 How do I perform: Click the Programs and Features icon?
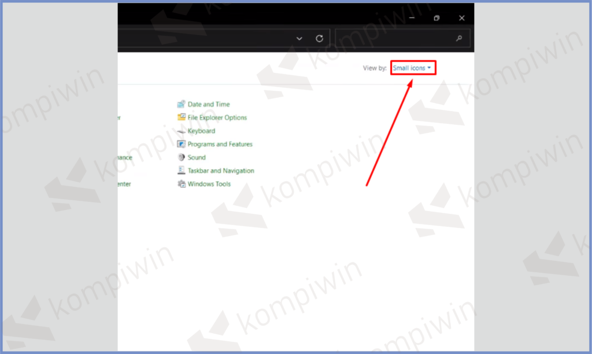[x=182, y=144]
